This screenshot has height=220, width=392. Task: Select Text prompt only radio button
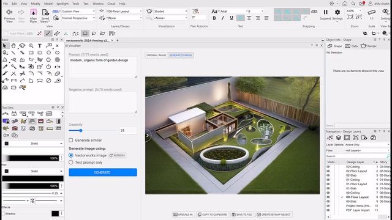[71, 163]
